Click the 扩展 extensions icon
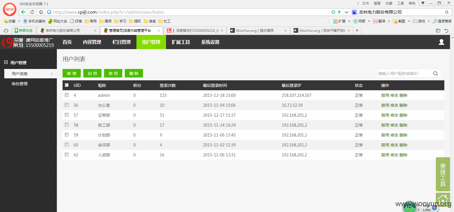The image size is (454, 212). tap(335, 21)
